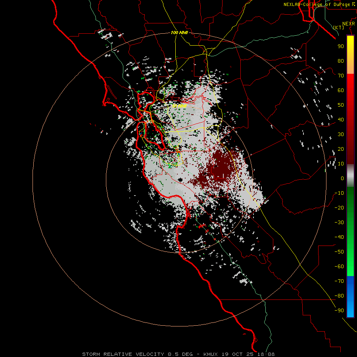Click the 50 value on the velocity scale
The width and height of the screenshot is (357, 357).
341,105
